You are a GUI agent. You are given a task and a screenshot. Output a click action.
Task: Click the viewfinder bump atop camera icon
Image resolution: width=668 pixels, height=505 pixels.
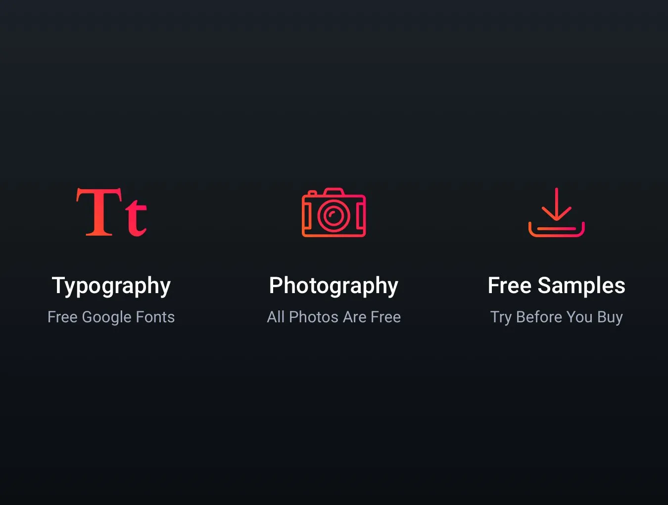(334, 192)
